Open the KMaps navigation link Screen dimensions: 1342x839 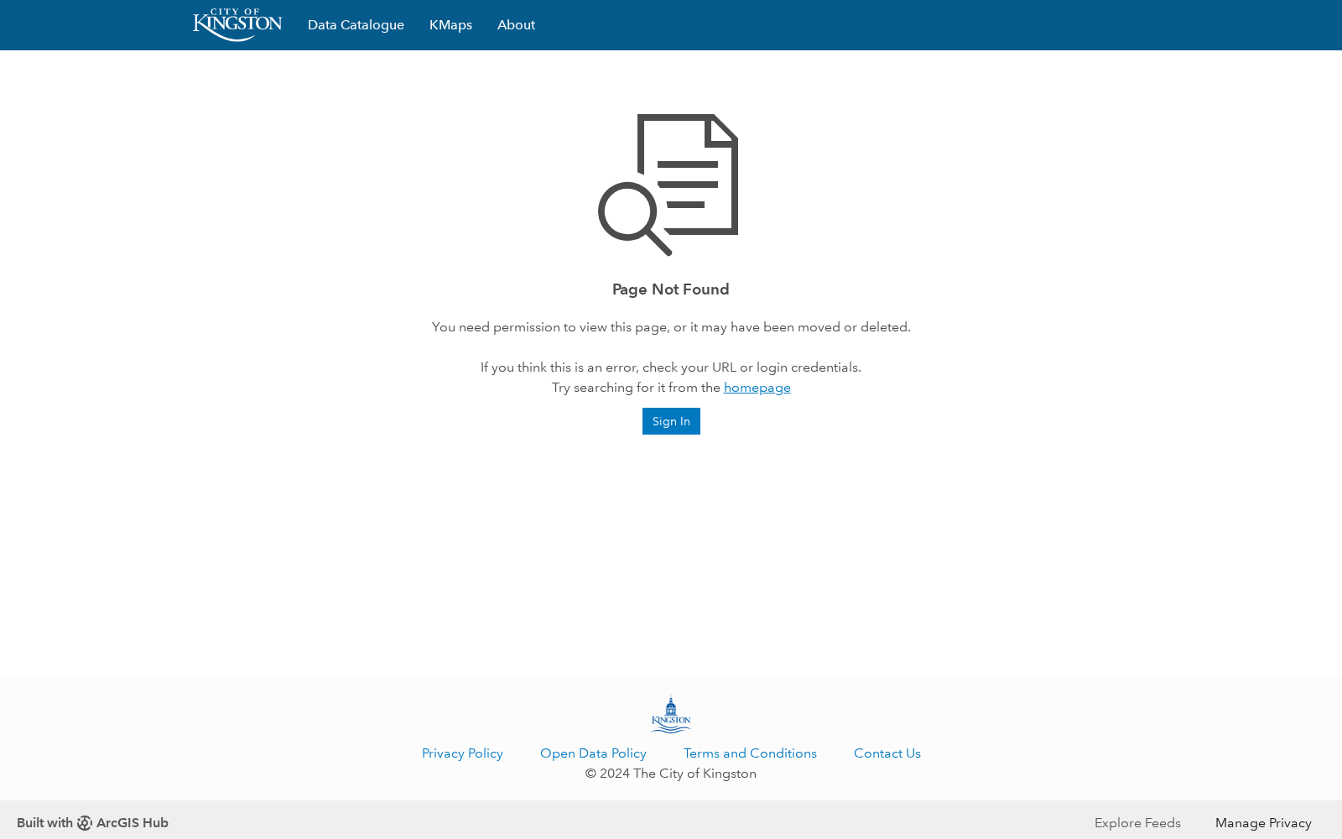450,25
